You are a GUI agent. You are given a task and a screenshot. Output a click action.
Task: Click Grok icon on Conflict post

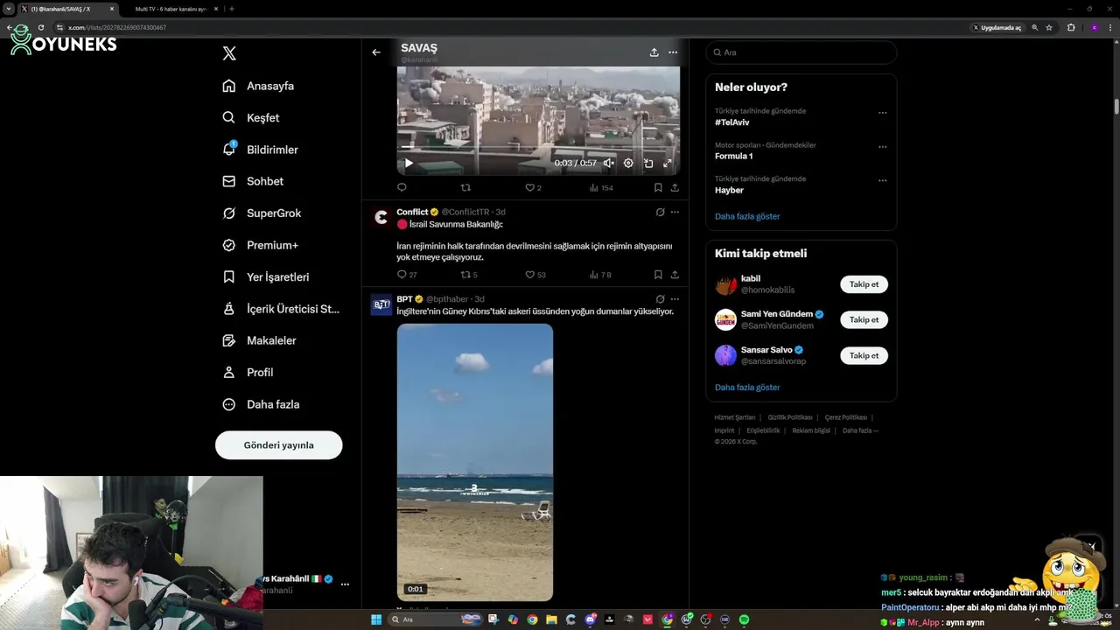[660, 212]
